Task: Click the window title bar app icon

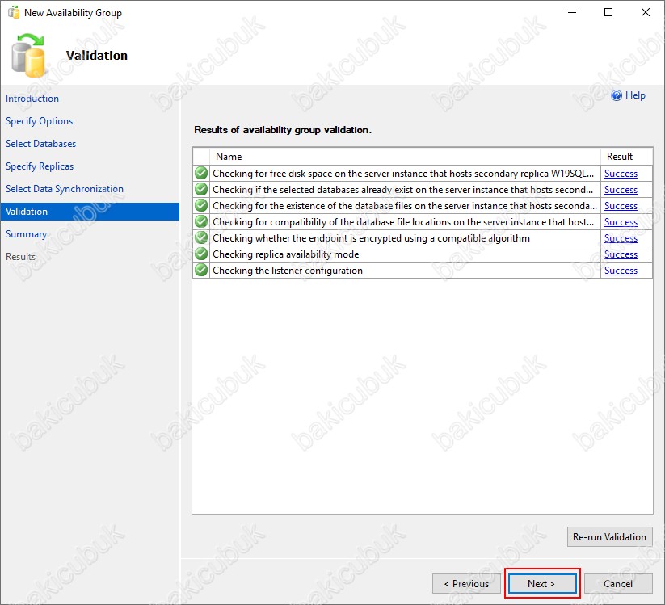Action: [13, 13]
